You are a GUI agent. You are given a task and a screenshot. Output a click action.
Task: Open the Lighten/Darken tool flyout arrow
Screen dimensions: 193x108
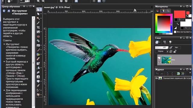[x=41, y=54]
